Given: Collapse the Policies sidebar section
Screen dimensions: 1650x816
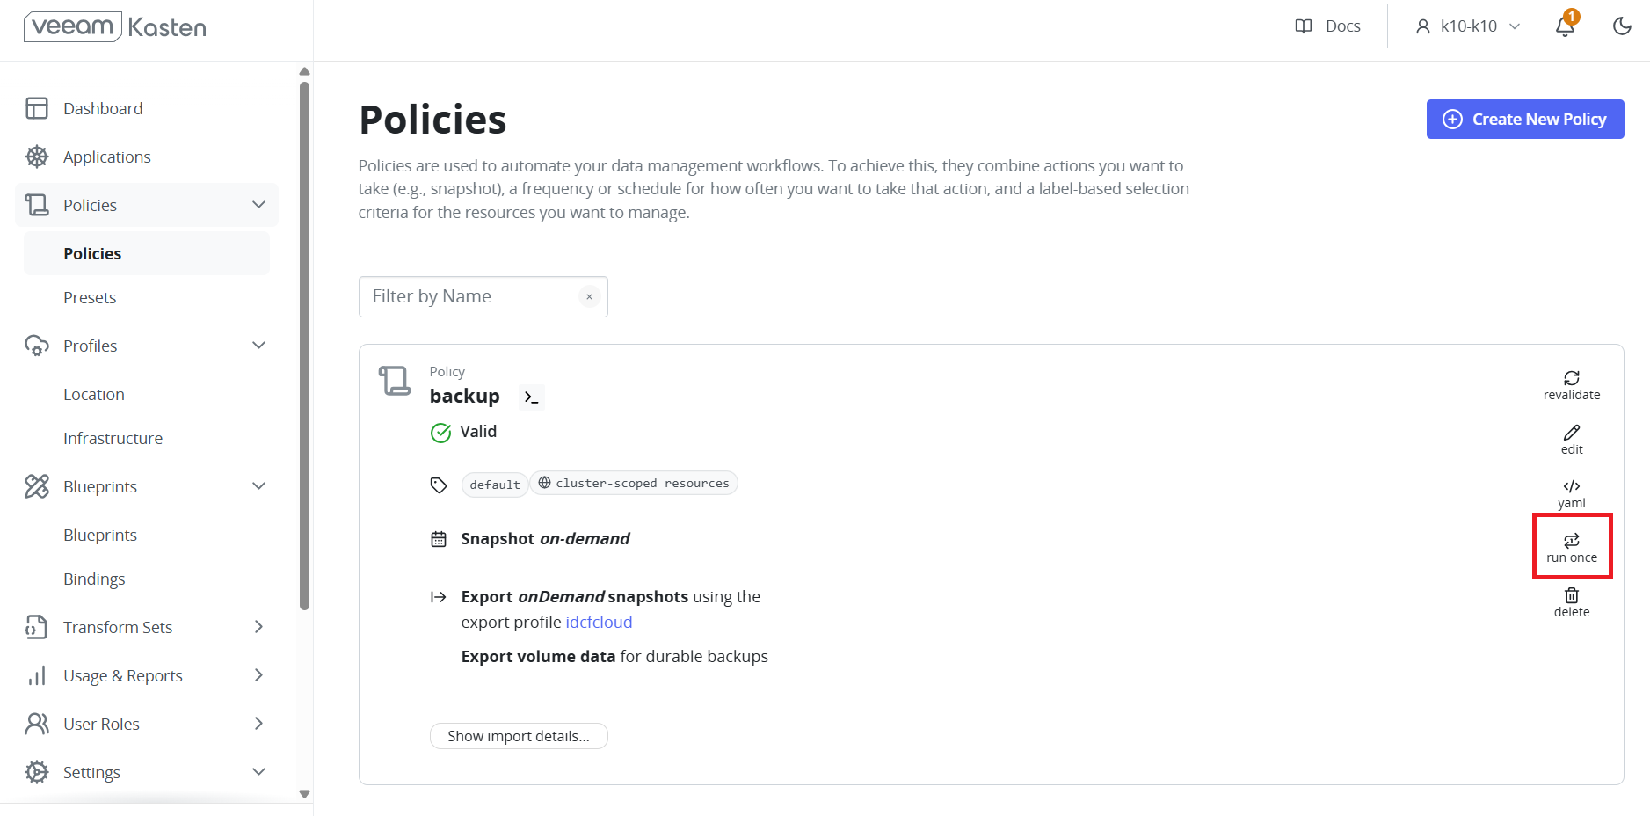Looking at the screenshot, I should 258,205.
